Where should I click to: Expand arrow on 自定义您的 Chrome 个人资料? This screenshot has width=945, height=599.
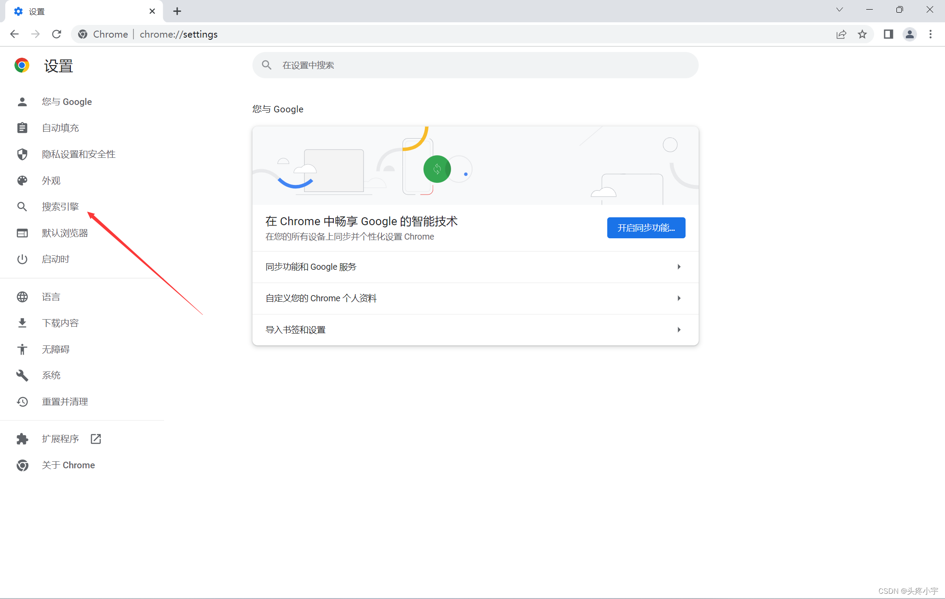coord(679,298)
